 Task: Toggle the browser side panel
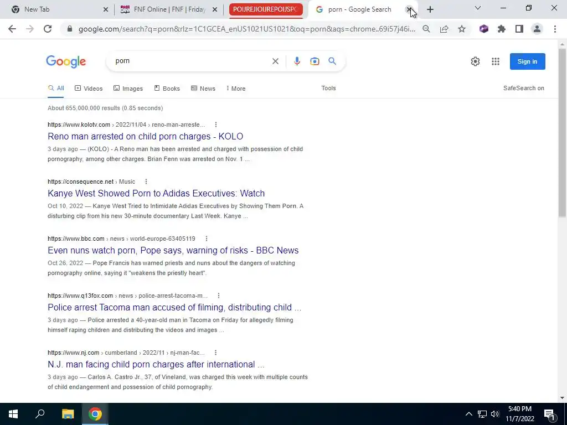coord(519,29)
